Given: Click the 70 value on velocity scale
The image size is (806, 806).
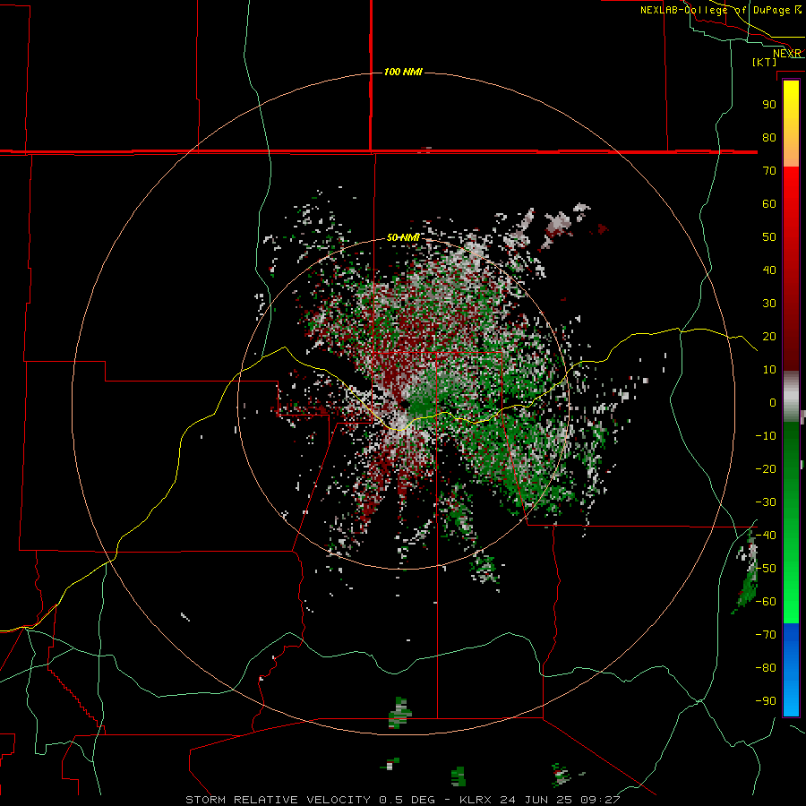Looking at the screenshot, I should coord(769,171).
